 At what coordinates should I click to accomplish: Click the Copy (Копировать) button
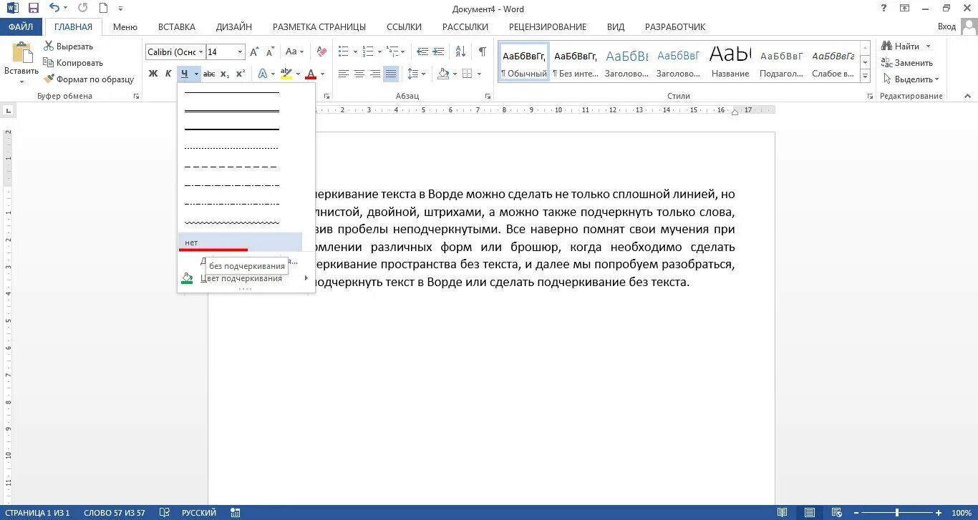tap(73, 63)
